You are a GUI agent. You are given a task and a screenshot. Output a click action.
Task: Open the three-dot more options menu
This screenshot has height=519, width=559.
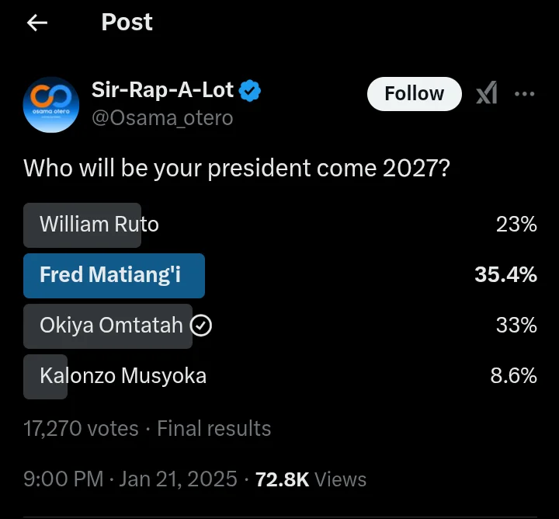tap(524, 94)
